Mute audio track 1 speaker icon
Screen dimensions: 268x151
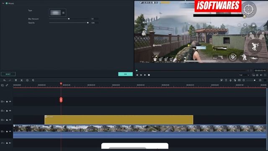10,143
